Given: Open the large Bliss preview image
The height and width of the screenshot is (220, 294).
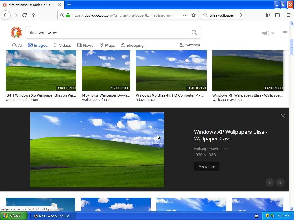Looking at the screenshot, I should pyautogui.click(x=97, y=150).
